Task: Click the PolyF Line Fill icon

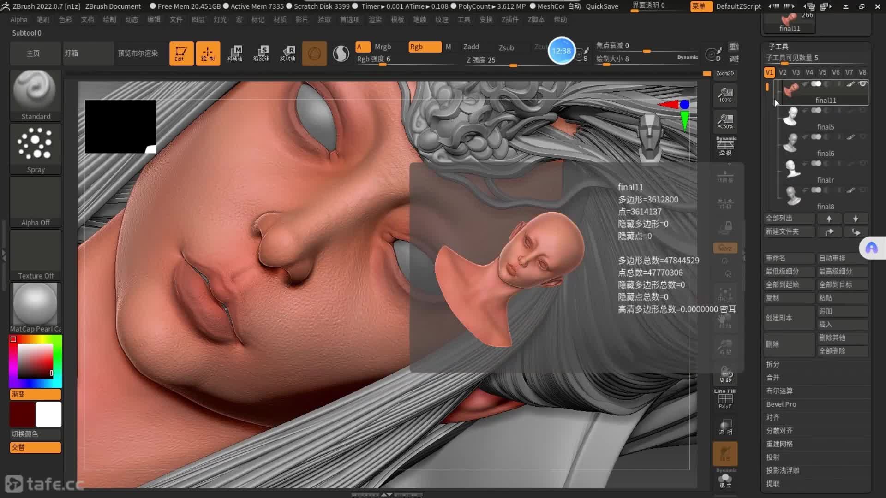Action: 725,399
